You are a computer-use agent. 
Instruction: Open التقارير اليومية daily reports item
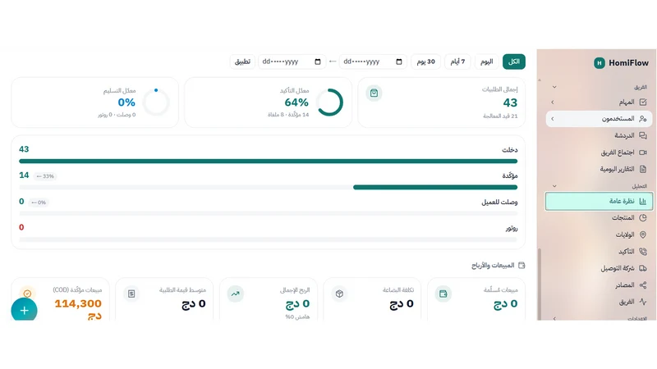tap(599, 169)
